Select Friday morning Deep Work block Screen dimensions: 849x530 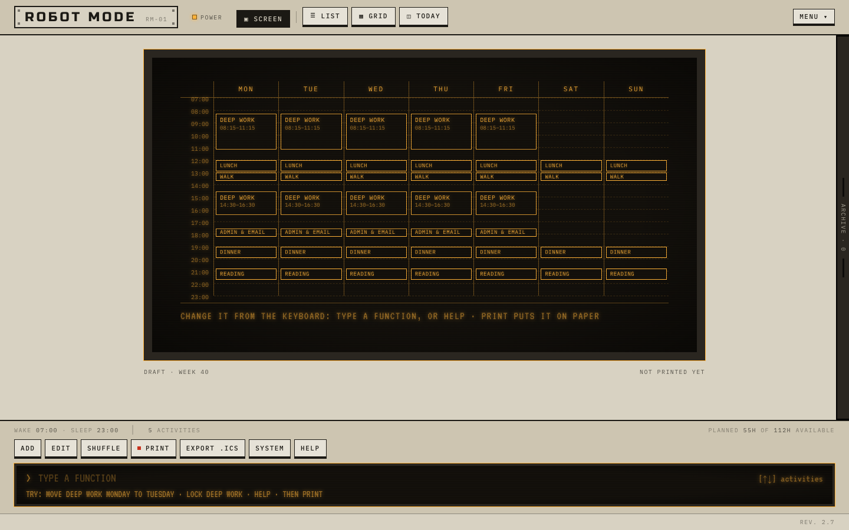point(506,131)
